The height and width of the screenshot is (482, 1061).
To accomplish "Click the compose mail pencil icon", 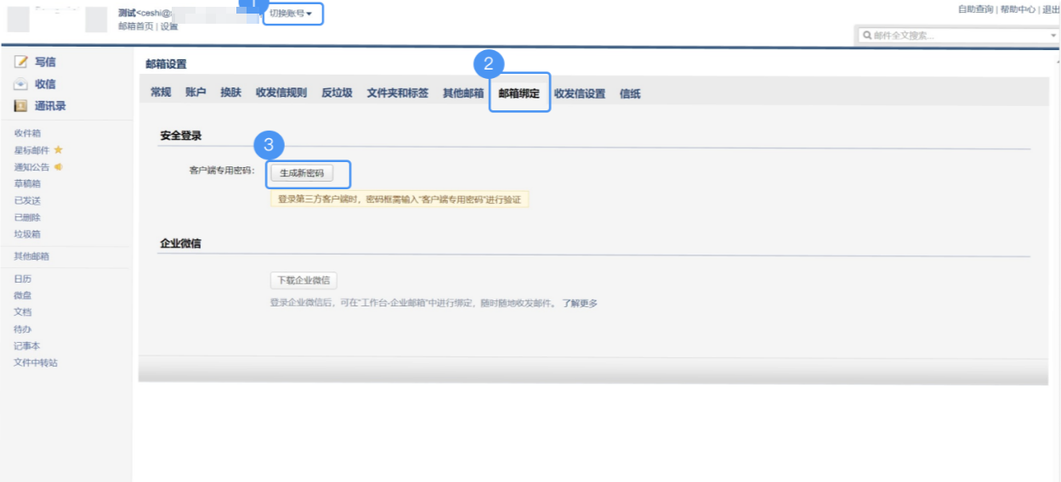I will tap(21, 62).
